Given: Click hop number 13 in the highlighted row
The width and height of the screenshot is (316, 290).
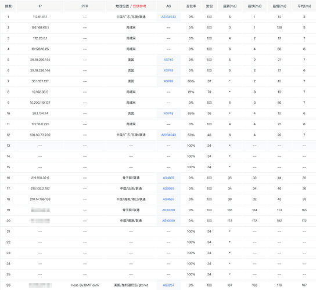Looking at the screenshot, I should click(x=8, y=146).
